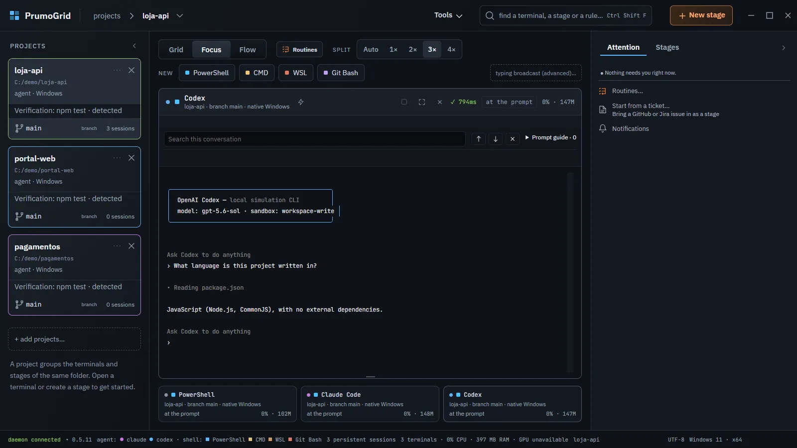
Task: Select the Attention tab
Action: coord(623,47)
